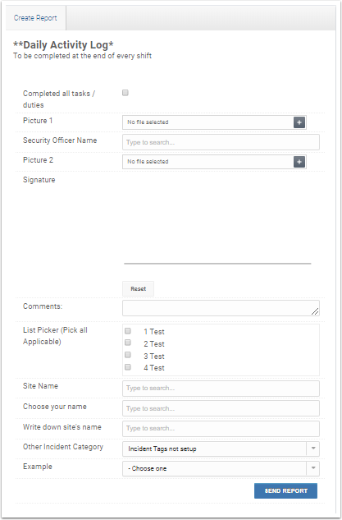This screenshot has width=342, height=520.
Task: Click the Other Incident Category label
Action: (x=63, y=447)
